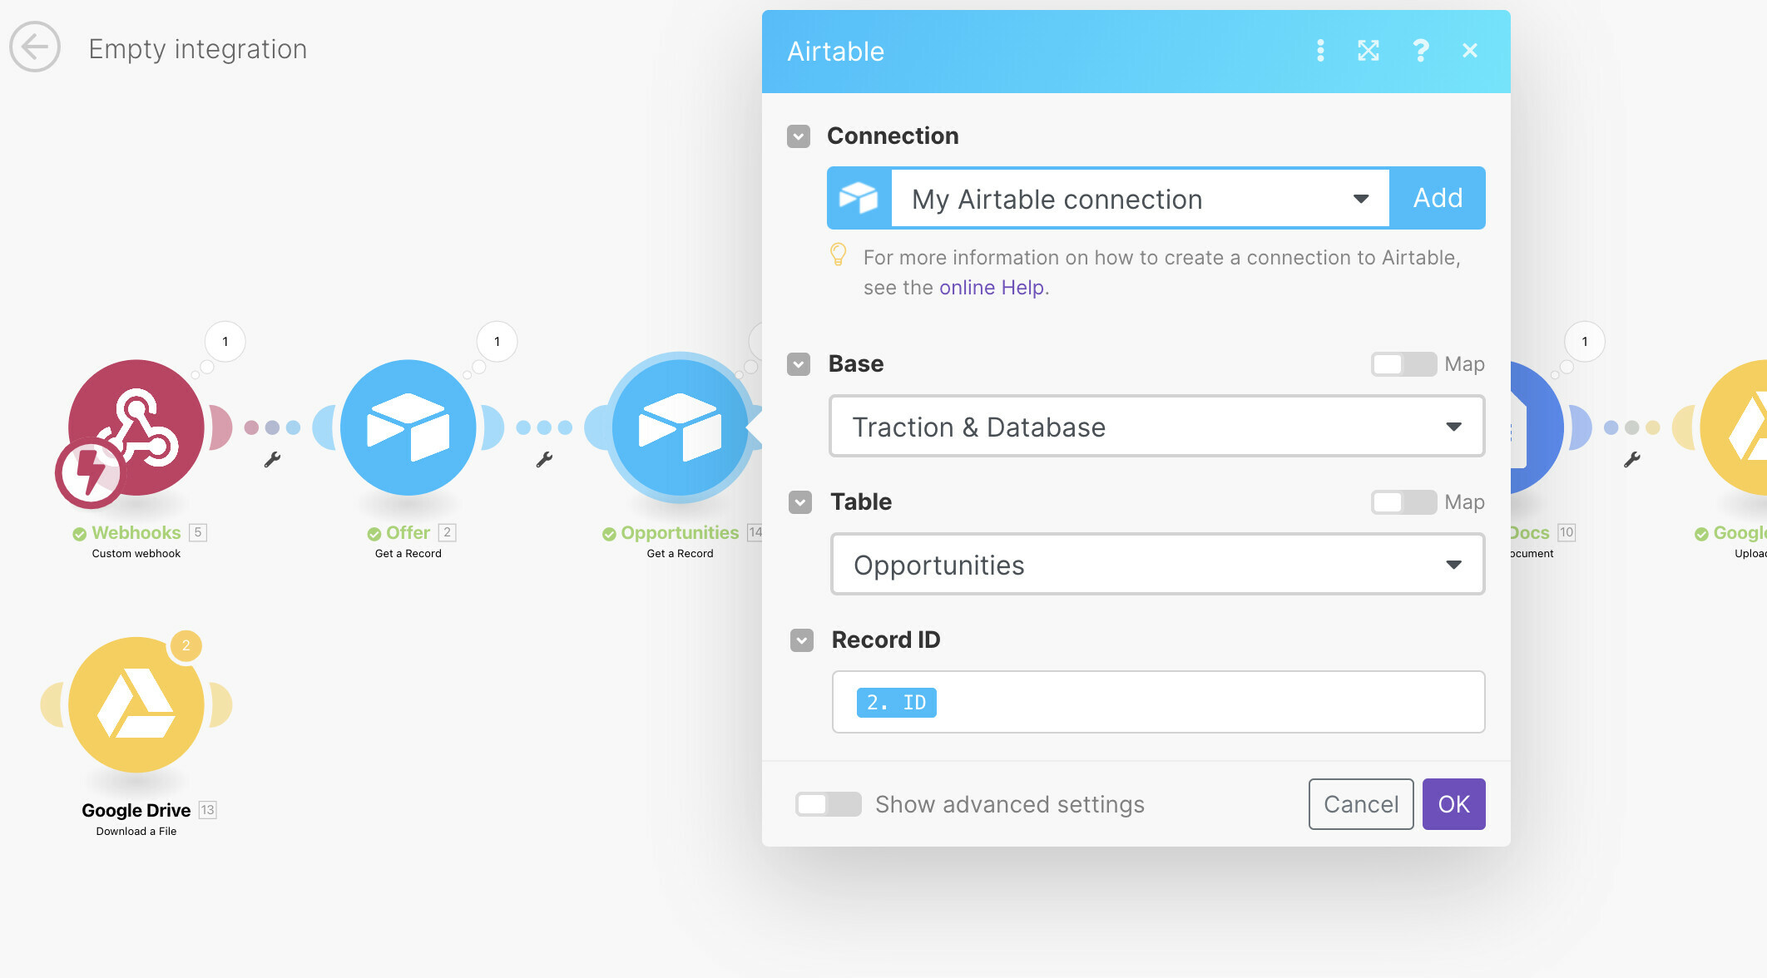Click the Record ID input field
The height and width of the screenshot is (978, 1767).
(1158, 702)
